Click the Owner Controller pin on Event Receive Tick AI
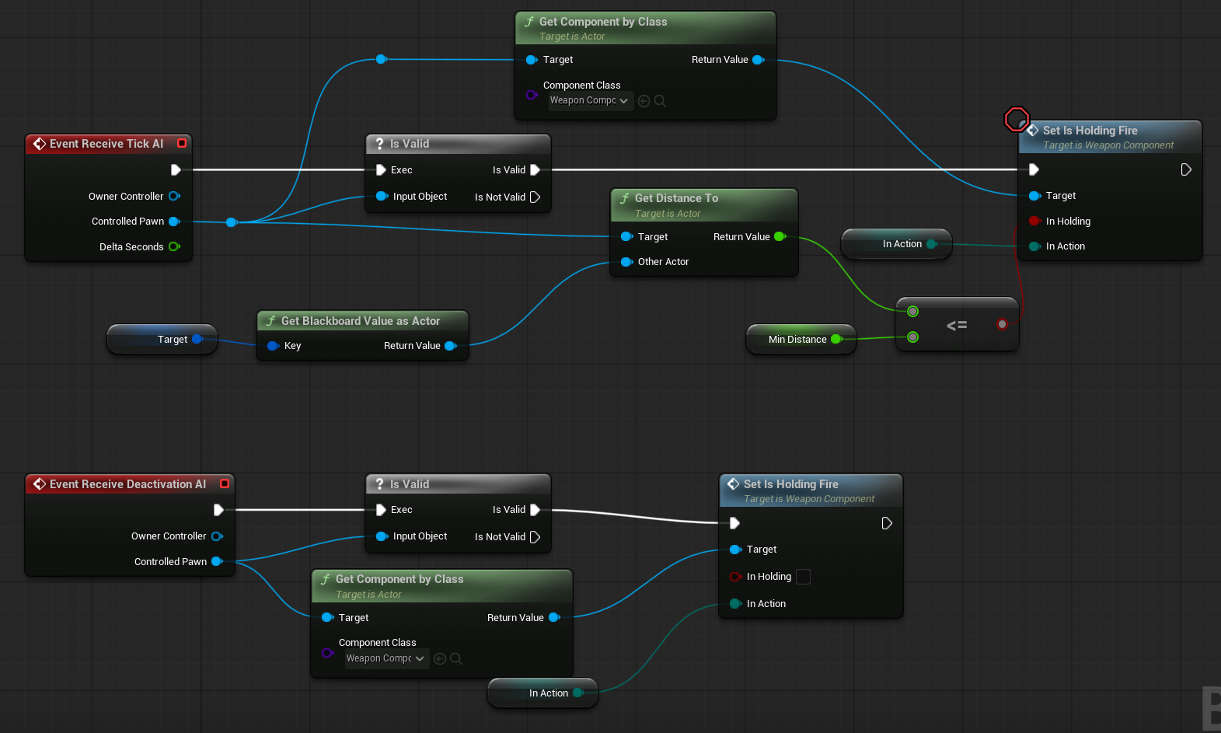The width and height of the screenshot is (1221, 733). [174, 197]
